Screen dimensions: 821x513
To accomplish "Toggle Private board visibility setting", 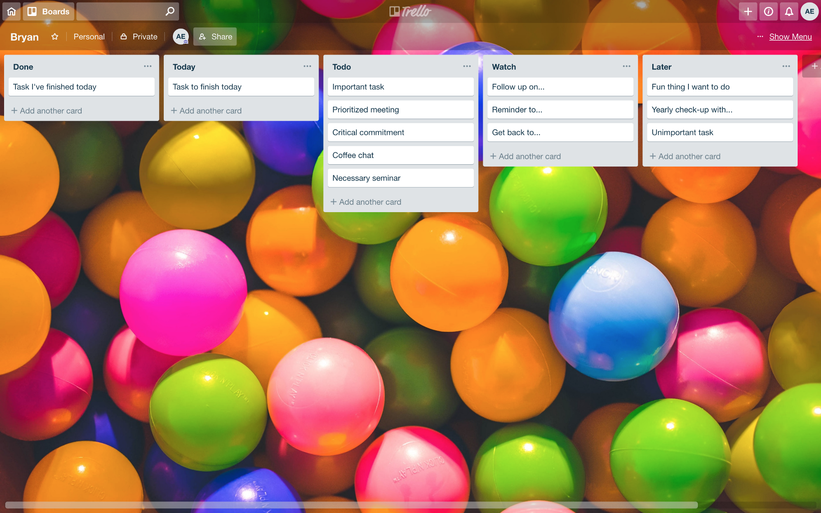I will [x=138, y=36].
